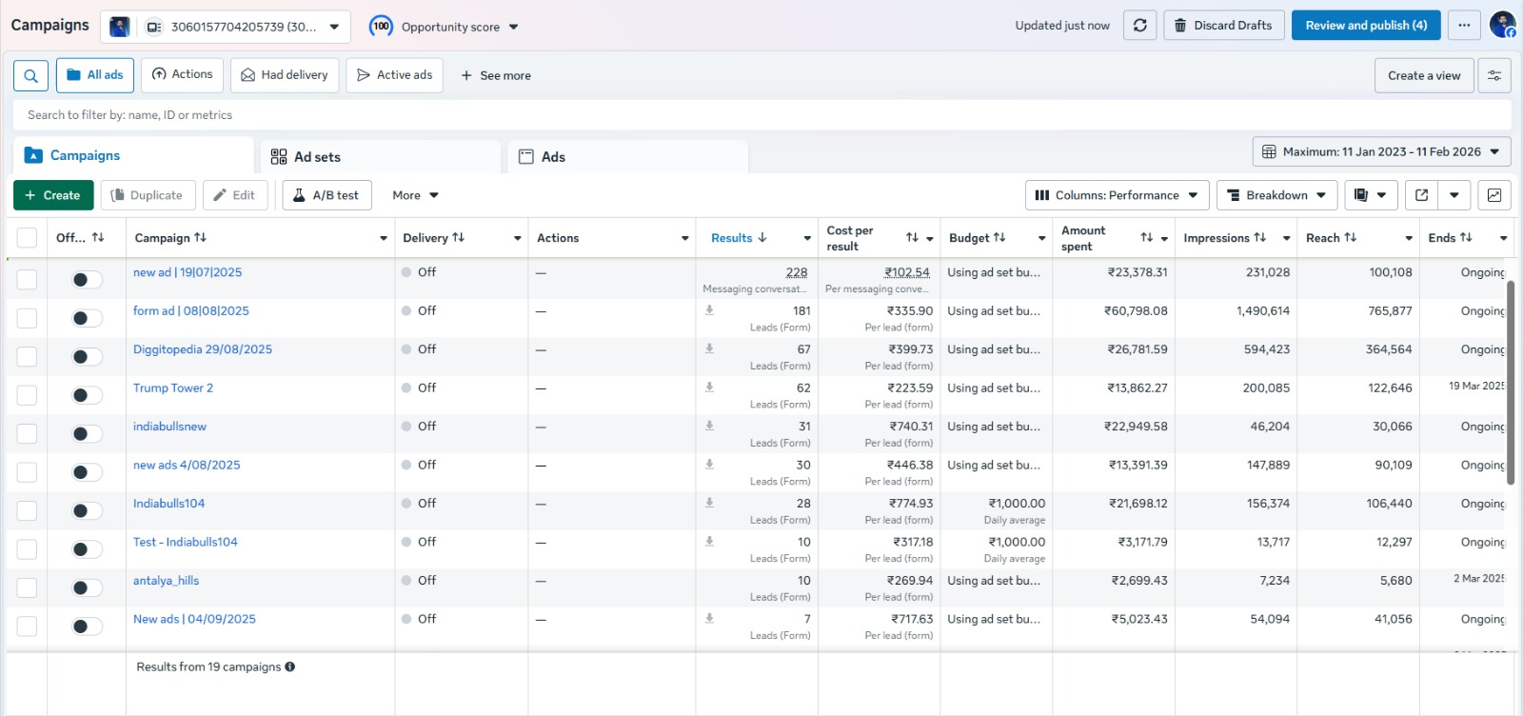1523x716 pixels.
Task: Check the box for antalya_hills campaign
Action: pos(27,588)
